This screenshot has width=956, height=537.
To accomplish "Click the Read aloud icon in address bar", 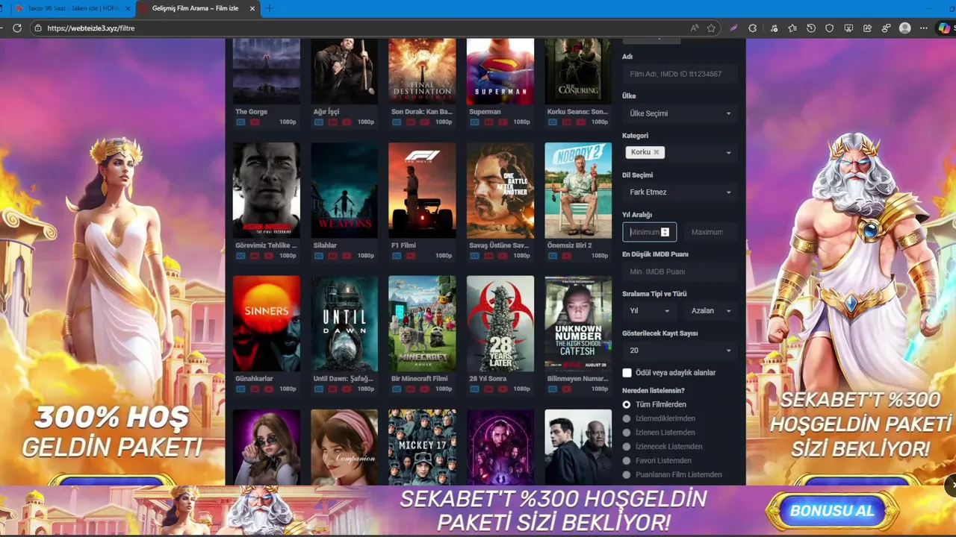I will [695, 28].
